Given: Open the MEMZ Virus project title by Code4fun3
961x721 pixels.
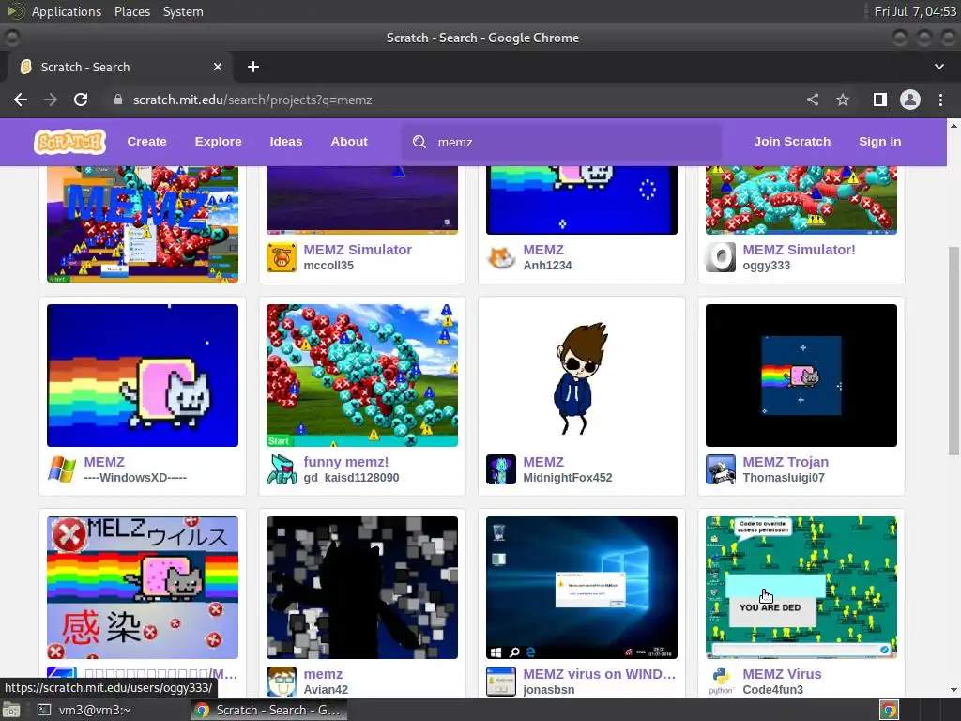Looking at the screenshot, I should pyautogui.click(x=782, y=674).
